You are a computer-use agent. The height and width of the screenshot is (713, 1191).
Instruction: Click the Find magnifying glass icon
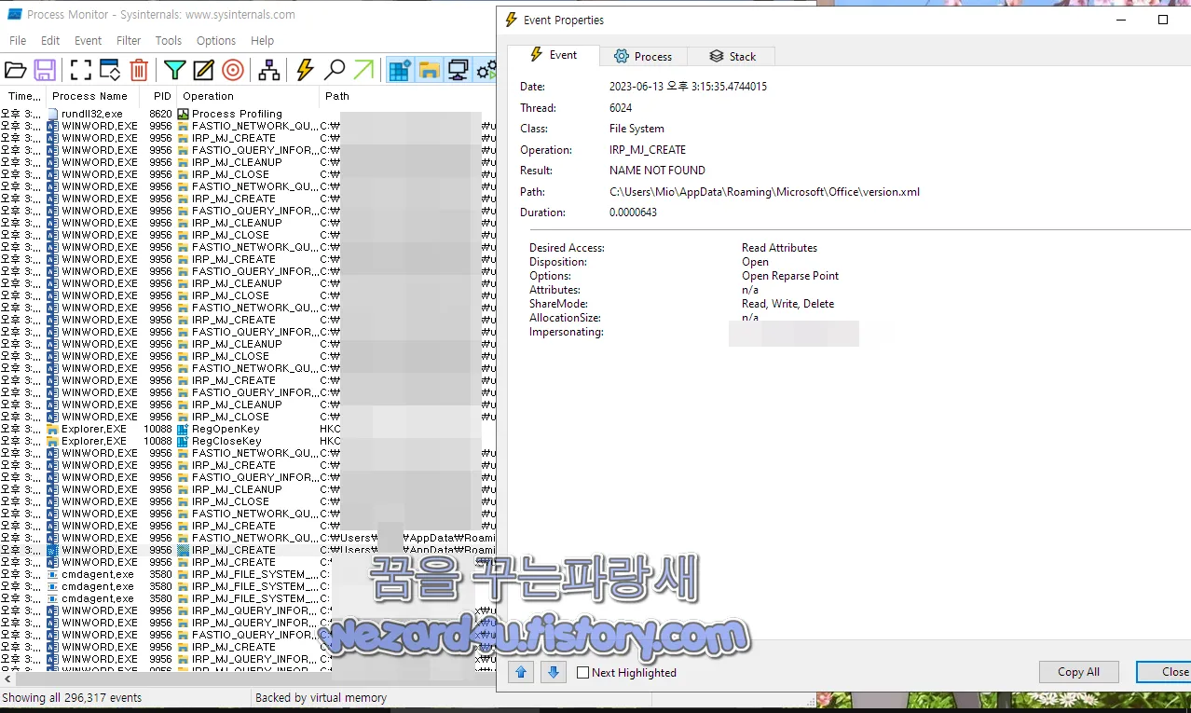tap(335, 69)
